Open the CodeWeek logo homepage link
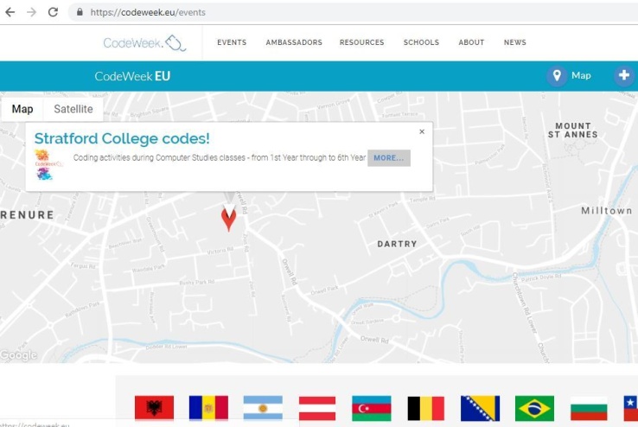 [x=144, y=42]
